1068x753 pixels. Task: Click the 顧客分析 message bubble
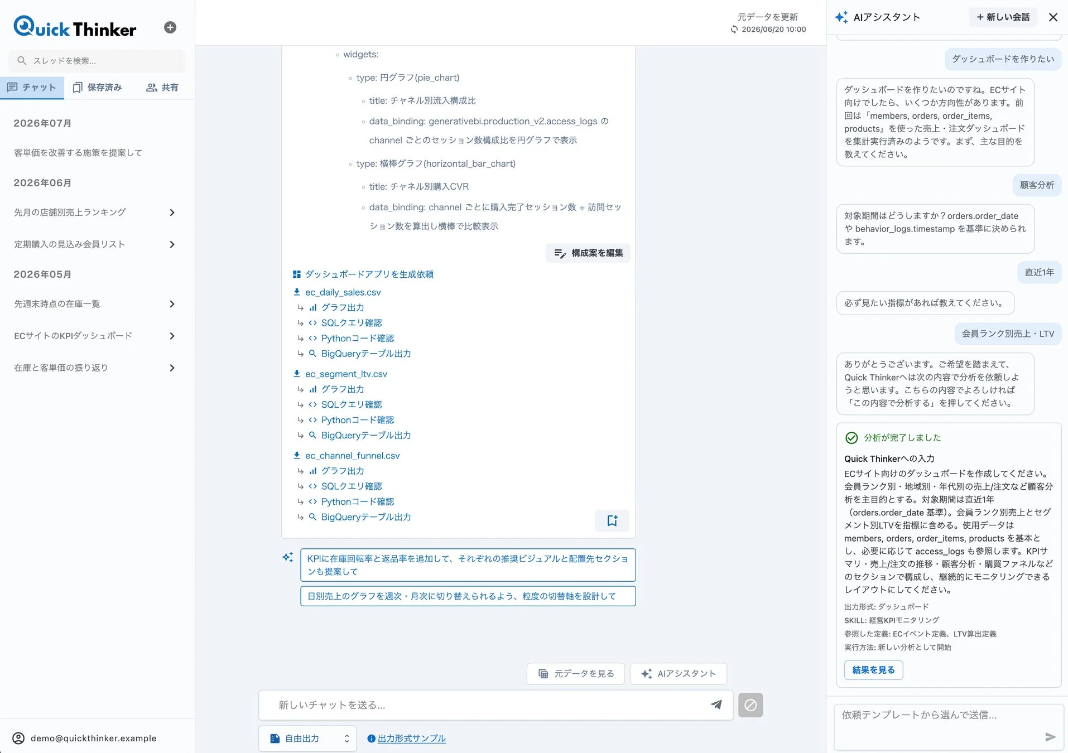(x=1037, y=185)
